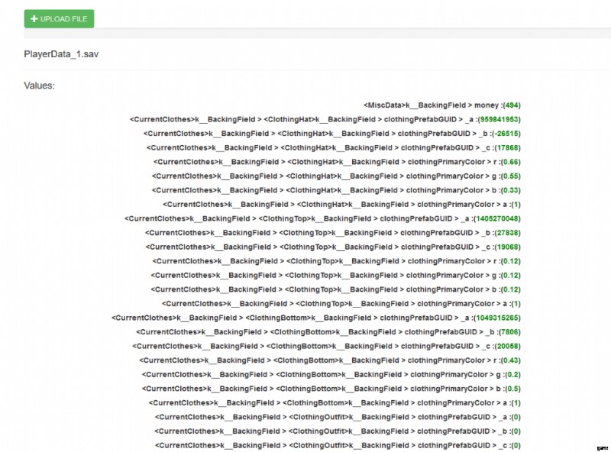Select ClothingHat GUID _b value -26515
The width and height of the screenshot is (611, 452).
coord(503,134)
